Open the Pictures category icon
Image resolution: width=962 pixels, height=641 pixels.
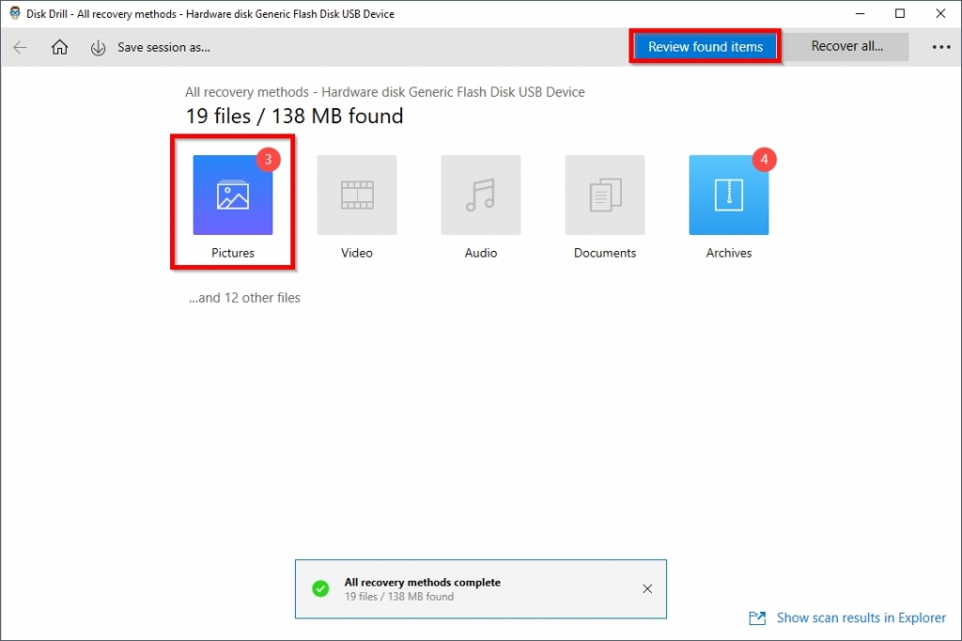pyautogui.click(x=232, y=195)
